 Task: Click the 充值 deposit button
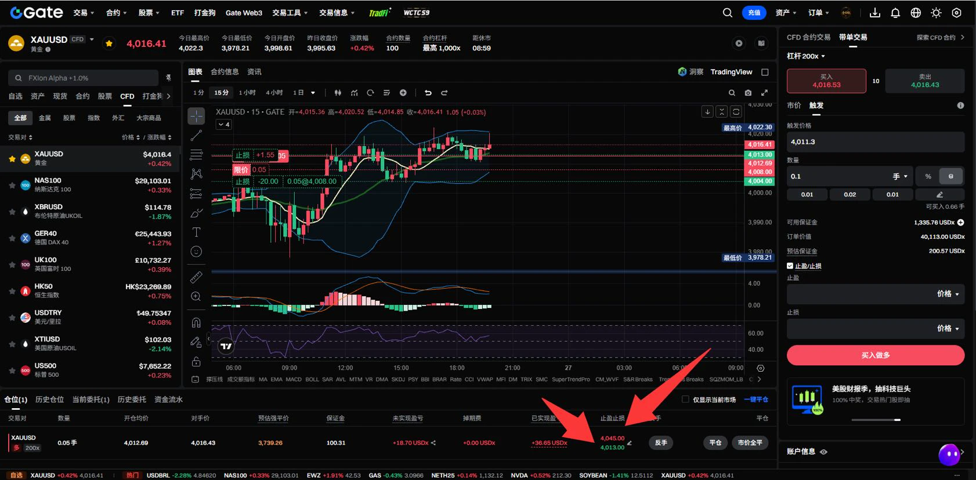[754, 13]
